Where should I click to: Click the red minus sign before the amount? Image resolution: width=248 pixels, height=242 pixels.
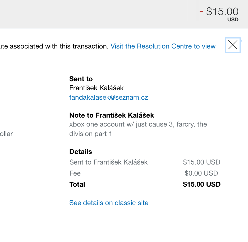coord(201,11)
